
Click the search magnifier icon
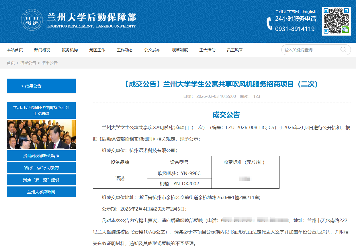click(x=343, y=50)
